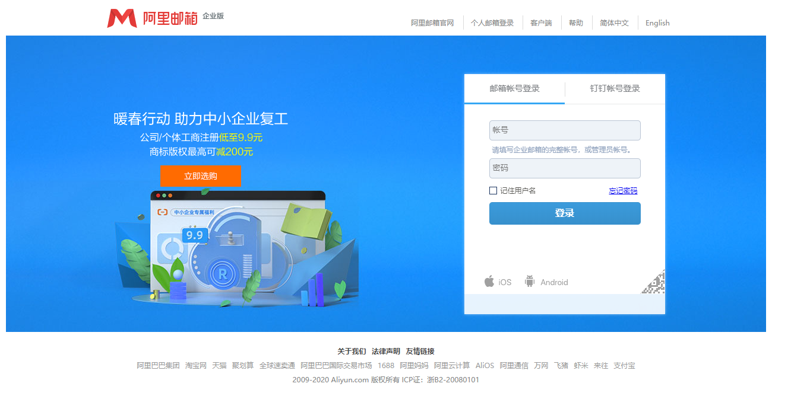Click the promotional banner illustration
The image size is (791, 393).
[238, 249]
